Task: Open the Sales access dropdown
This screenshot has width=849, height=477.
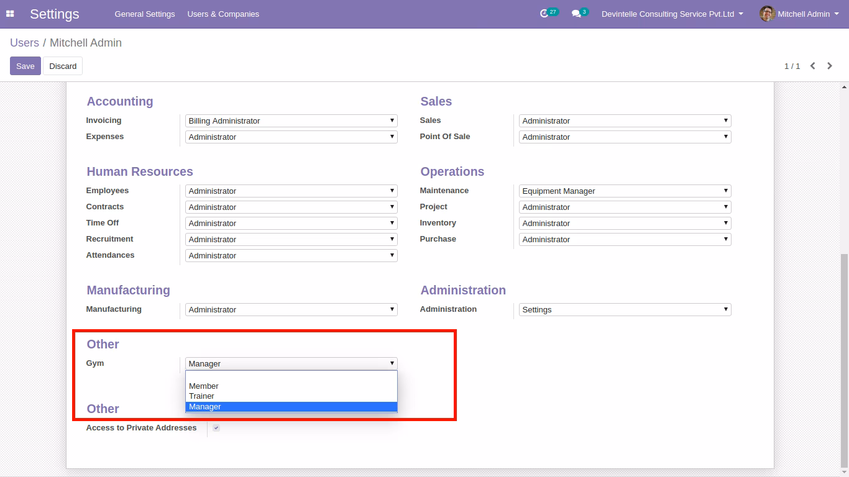Action: coord(625,120)
